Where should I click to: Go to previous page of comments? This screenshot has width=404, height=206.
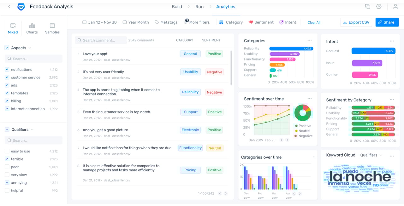(220, 193)
